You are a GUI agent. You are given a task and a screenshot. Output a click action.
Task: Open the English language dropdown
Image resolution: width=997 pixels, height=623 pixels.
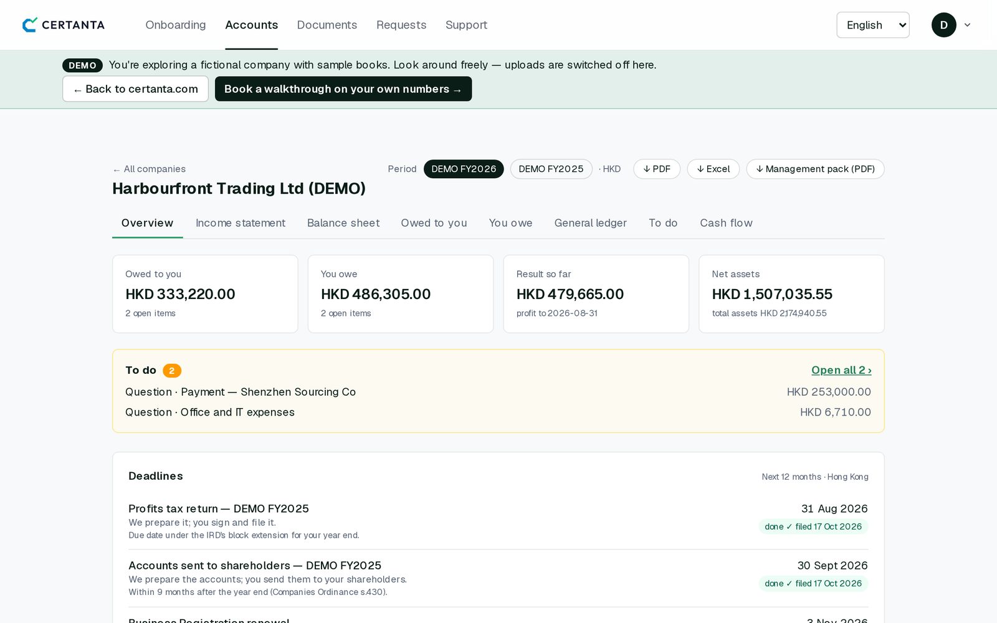point(872,25)
